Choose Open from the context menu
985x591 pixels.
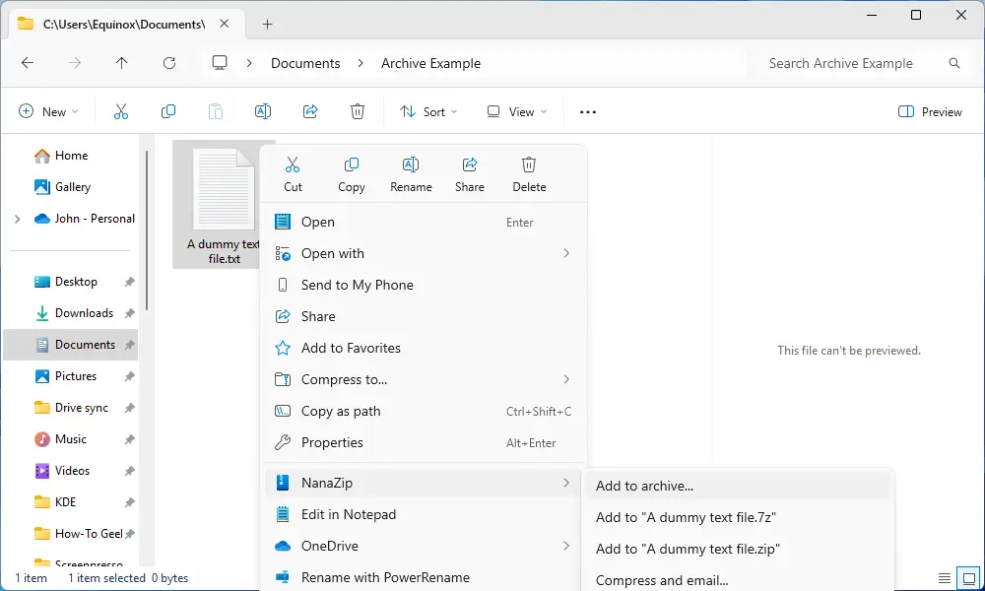(x=424, y=222)
